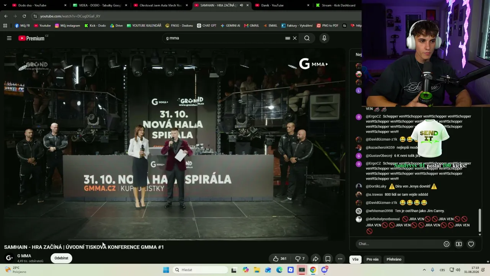Run the search with magnifier button

pos(307,38)
